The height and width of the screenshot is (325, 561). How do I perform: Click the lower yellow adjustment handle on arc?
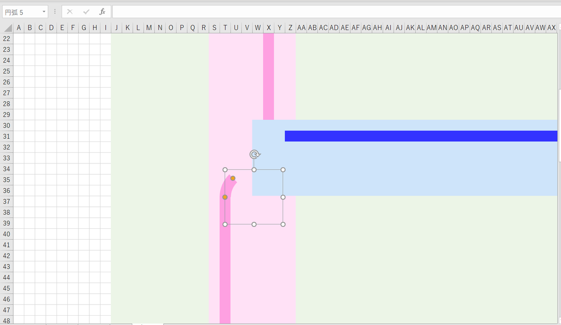point(225,197)
